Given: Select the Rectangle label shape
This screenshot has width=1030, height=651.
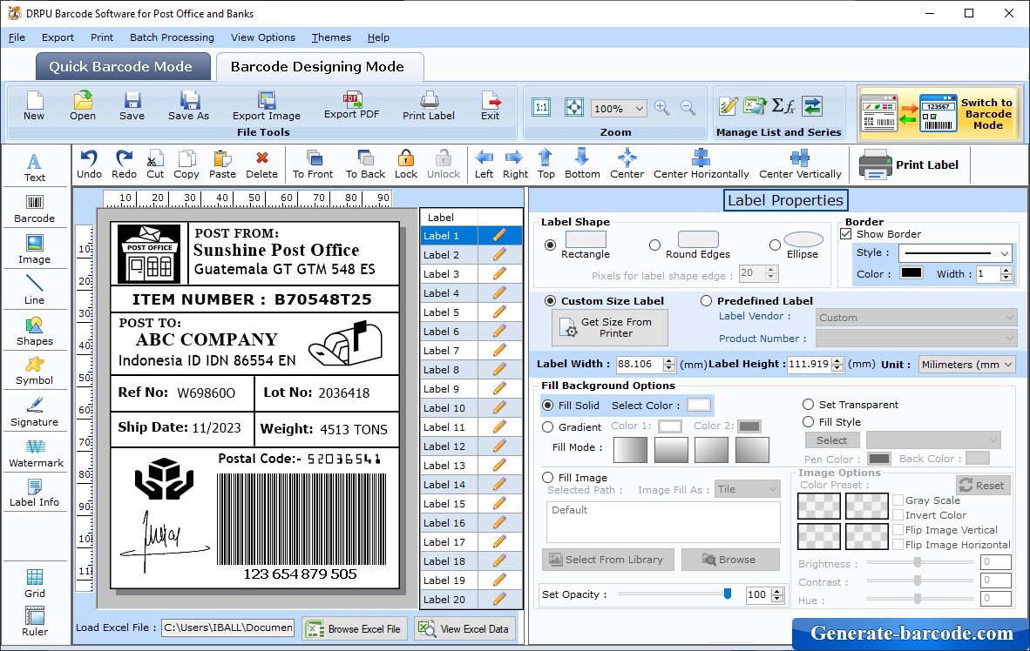Looking at the screenshot, I should coord(550,245).
